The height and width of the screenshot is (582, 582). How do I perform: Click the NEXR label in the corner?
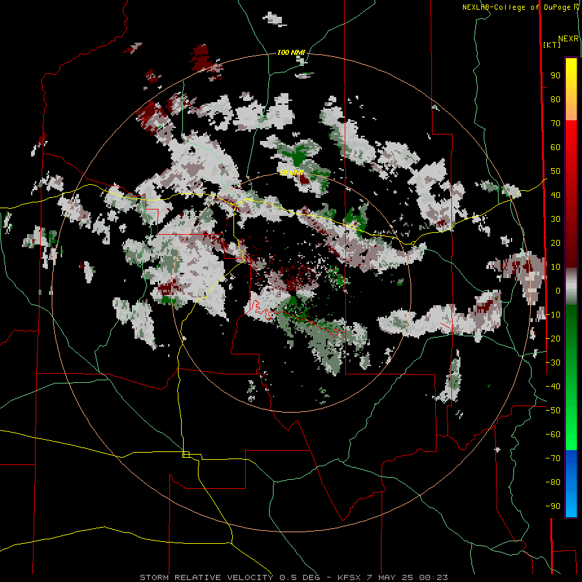click(x=568, y=39)
